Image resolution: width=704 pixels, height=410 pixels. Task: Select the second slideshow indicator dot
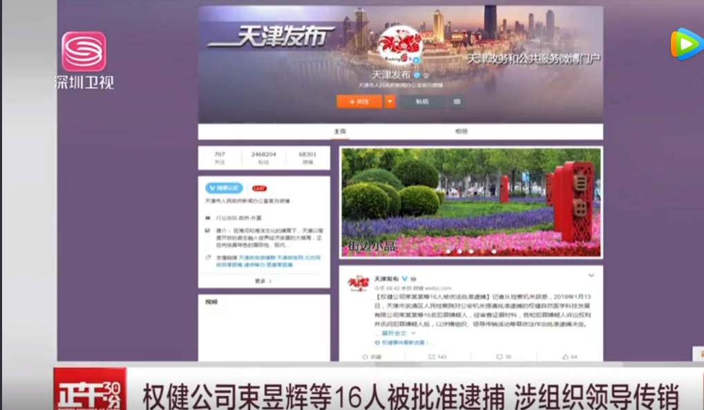(x=459, y=252)
